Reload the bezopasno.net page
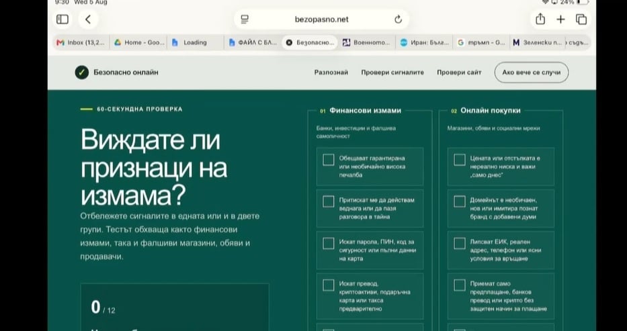This screenshot has height=331, width=627. (x=398, y=19)
